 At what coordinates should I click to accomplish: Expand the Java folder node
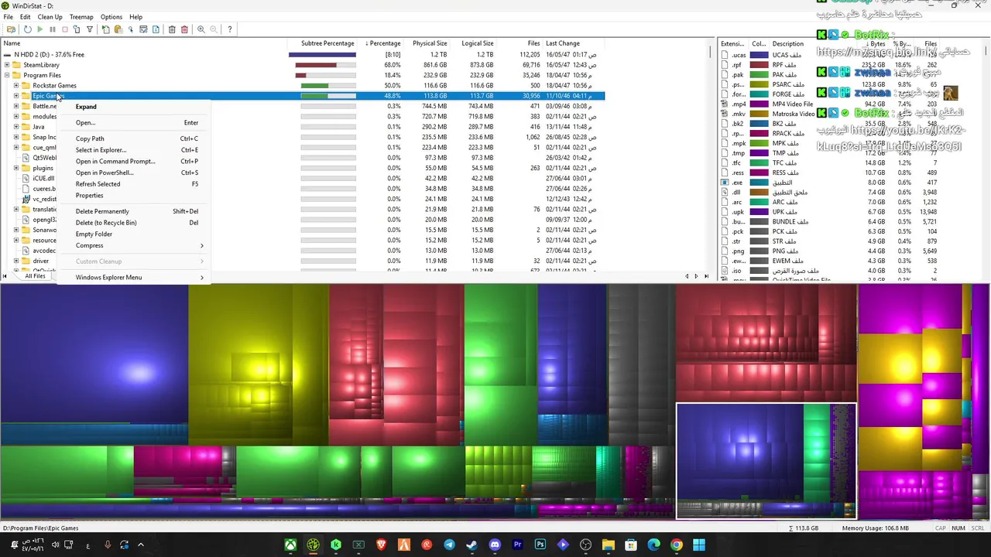tap(16, 127)
